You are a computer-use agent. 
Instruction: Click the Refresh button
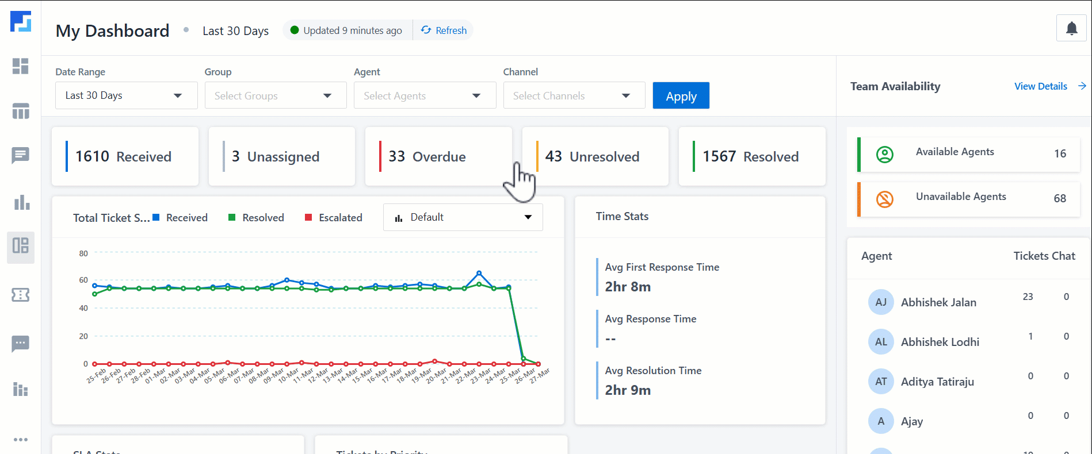pos(444,30)
